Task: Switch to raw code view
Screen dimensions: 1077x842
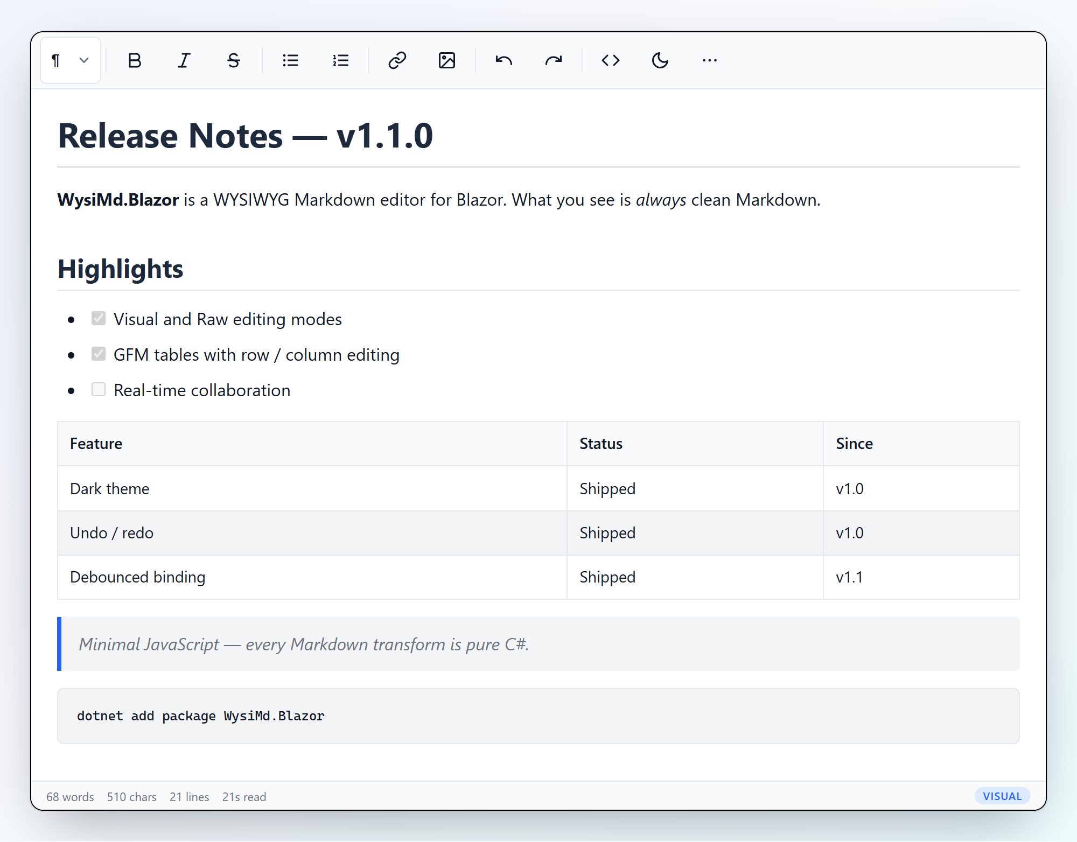Action: tap(611, 60)
